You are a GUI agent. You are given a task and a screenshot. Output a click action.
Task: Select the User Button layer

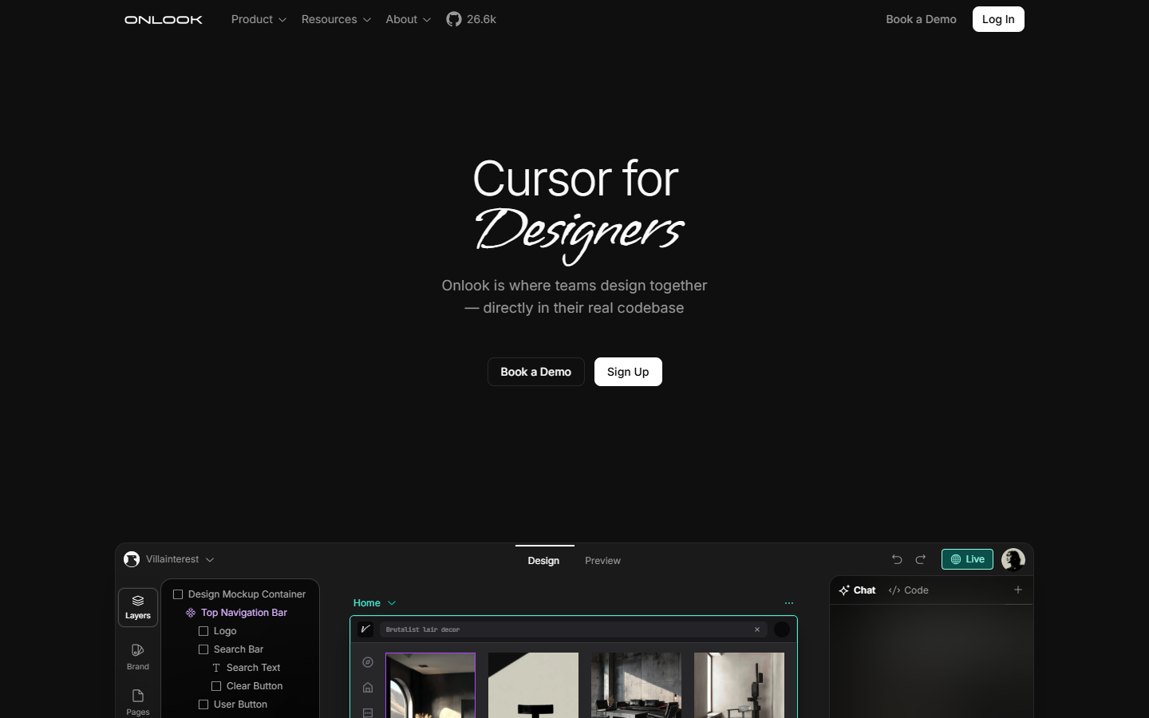pos(233,704)
